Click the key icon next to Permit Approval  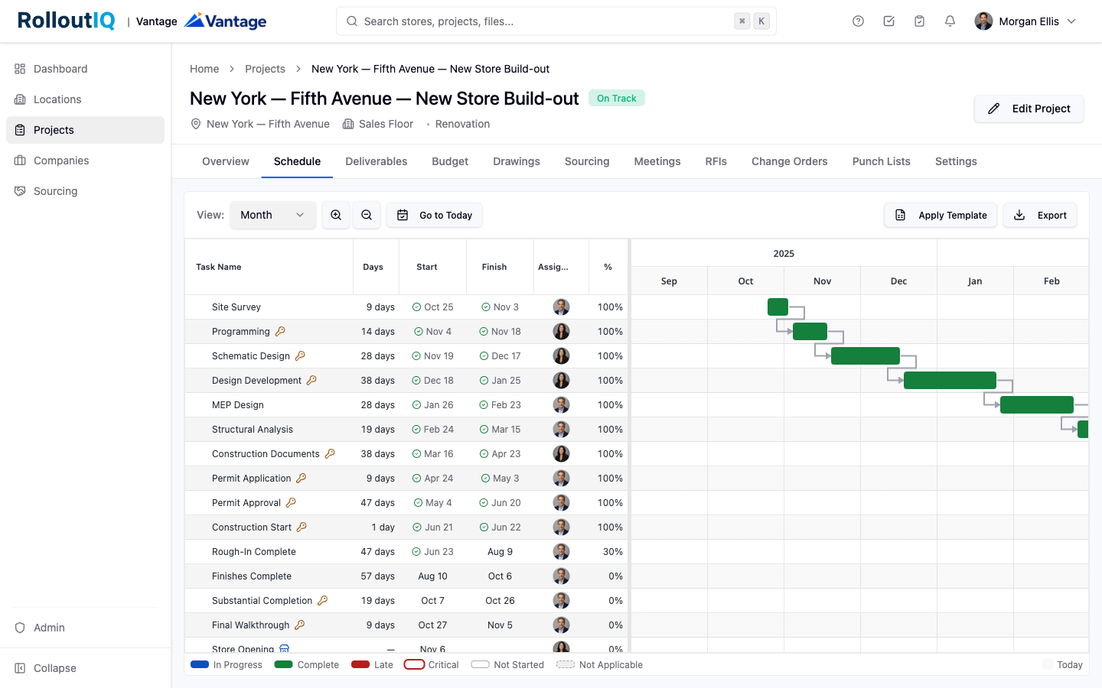pos(291,502)
